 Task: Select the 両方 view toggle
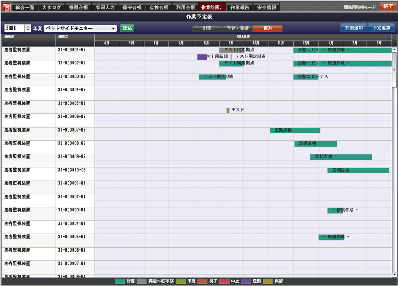(x=267, y=28)
